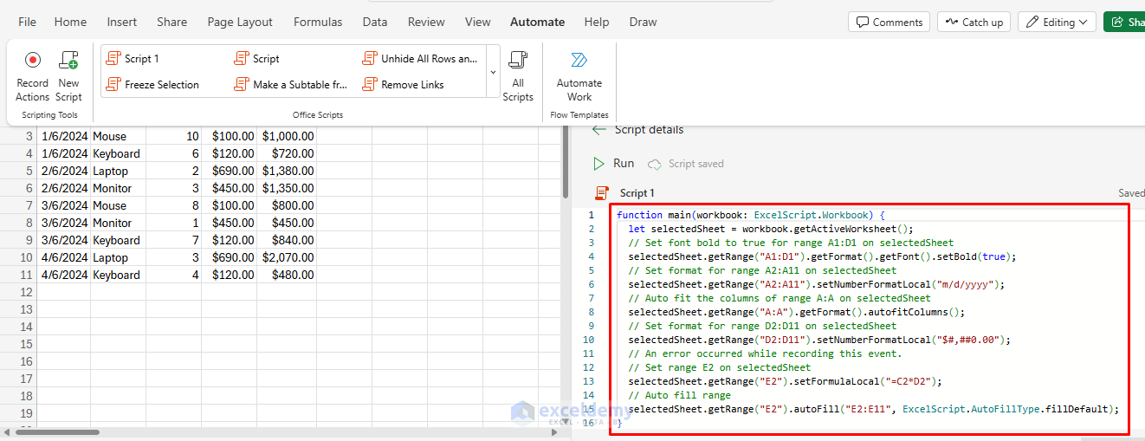Open All Scripts list

tap(518, 76)
